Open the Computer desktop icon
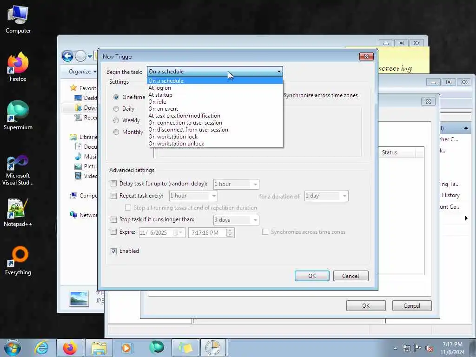Viewport: 476px width, 357px height. pos(18,19)
